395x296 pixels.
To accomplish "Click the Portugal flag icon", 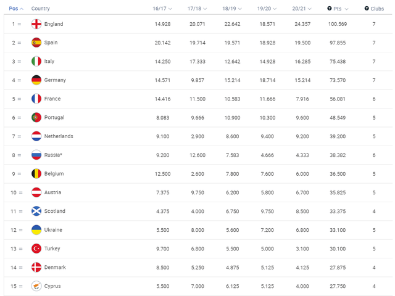I will (36, 118).
